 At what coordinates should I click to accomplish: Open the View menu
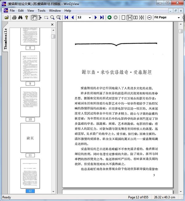31,10
